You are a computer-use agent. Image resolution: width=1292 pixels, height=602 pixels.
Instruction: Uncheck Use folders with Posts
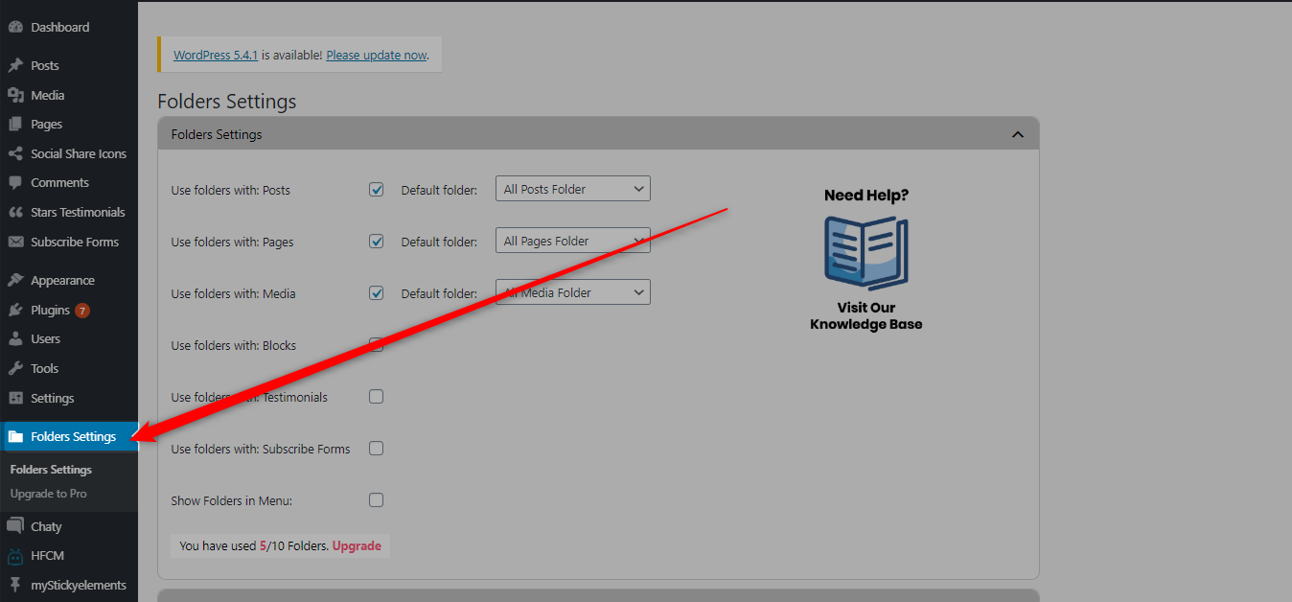[x=377, y=189]
